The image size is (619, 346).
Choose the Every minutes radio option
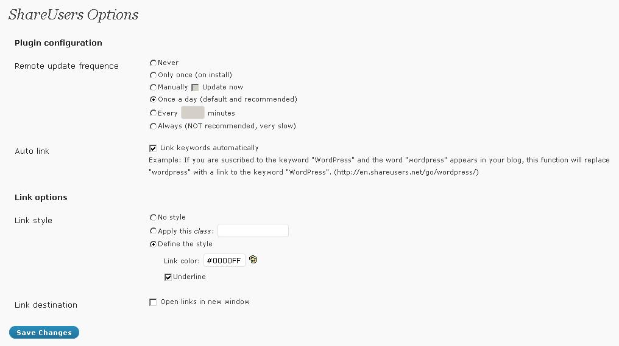[x=153, y=113]
